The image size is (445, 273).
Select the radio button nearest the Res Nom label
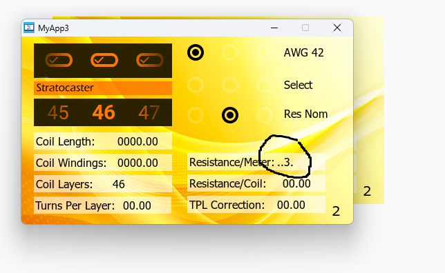click(265, 115)
